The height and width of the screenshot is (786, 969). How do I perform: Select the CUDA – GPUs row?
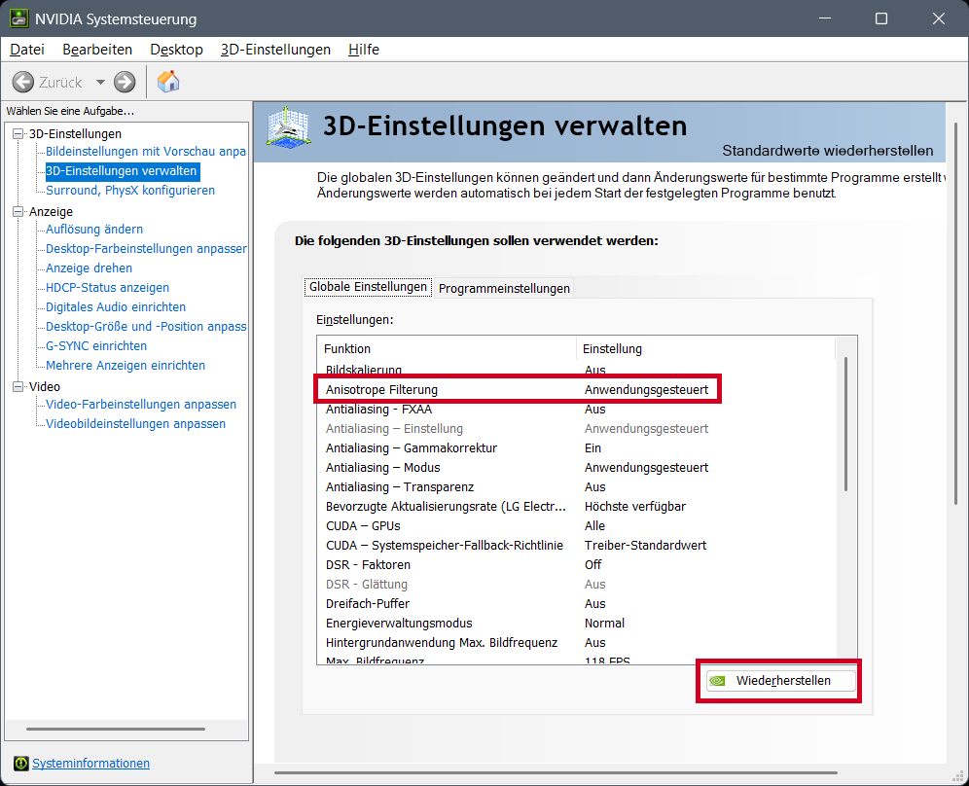click(x=577, y=526)
